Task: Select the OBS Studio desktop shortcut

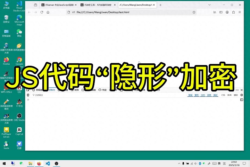Action: click(x=19, y=117)
